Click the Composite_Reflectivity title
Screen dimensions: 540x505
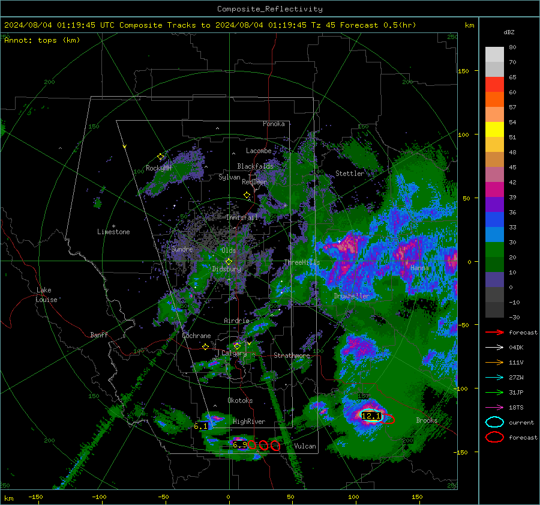click(x=269, y=9)
